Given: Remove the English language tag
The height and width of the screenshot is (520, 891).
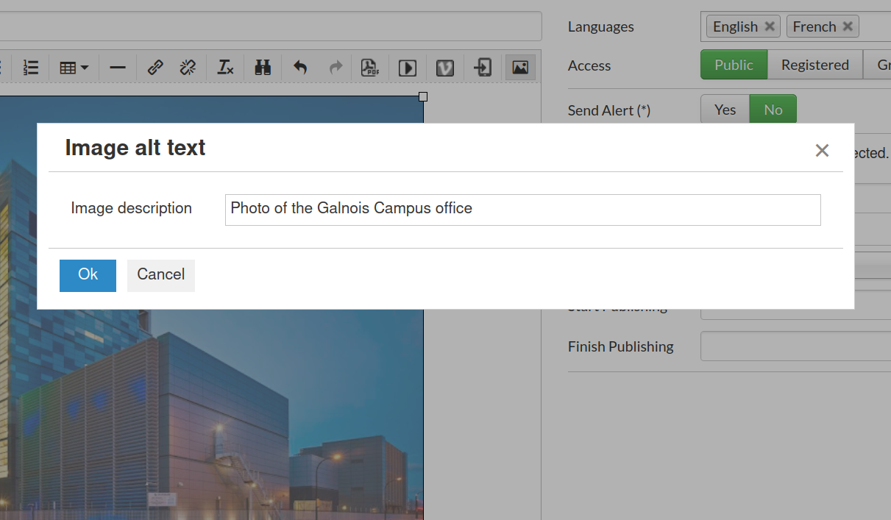Looking at the screenshot, I should click(770, 26).
